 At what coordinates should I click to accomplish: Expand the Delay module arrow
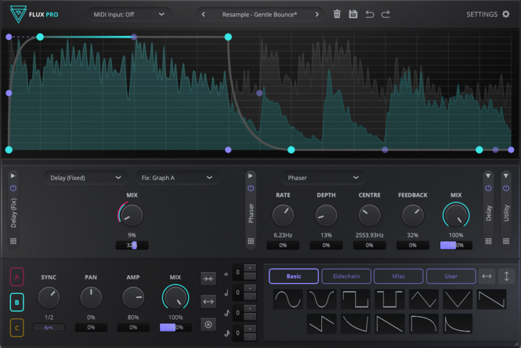pos(488,176)
